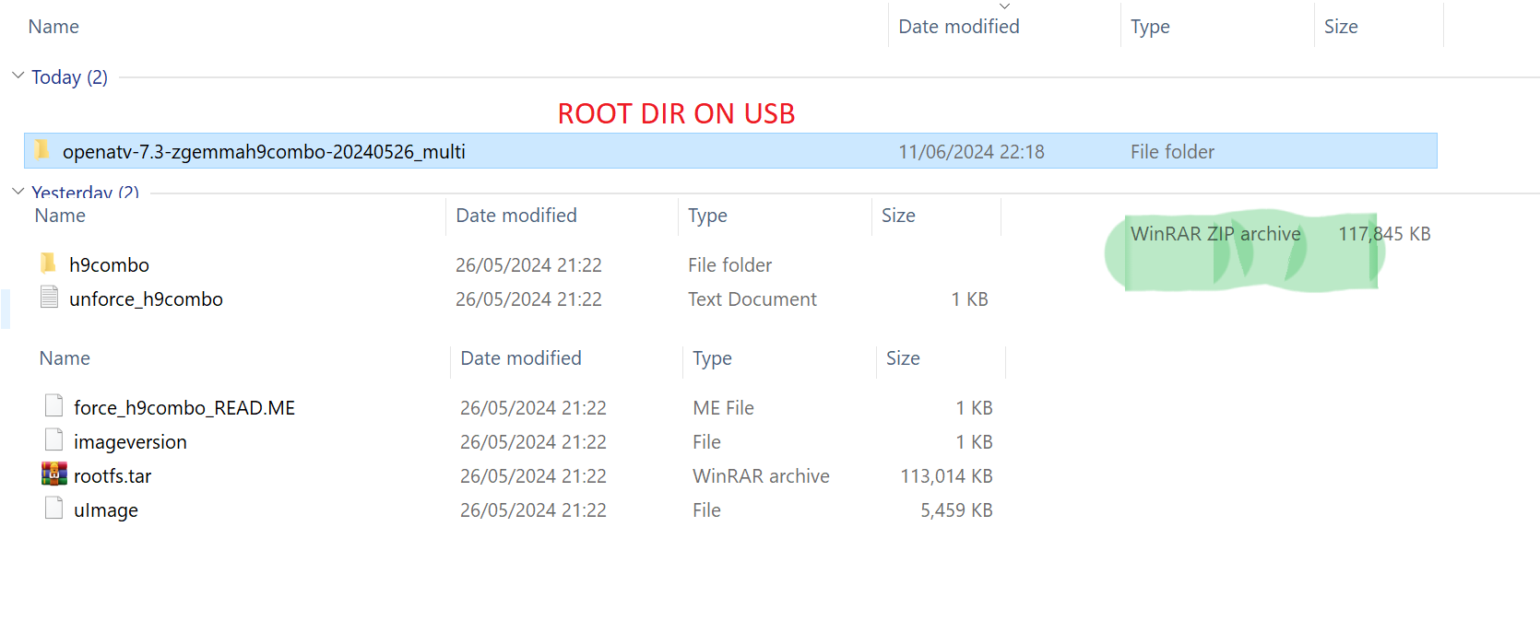1540x632 pixels.
Task: Click File folder type in the openatv row
Action: click(1172, 152)
